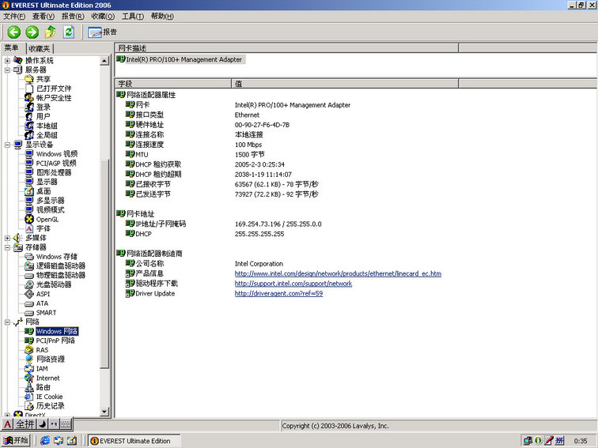The height and width of the screenshot is (448, 598).
Task: Click the hardware address value 00-90-27-F6-4D-7B
Action: (x=262, y=125)
